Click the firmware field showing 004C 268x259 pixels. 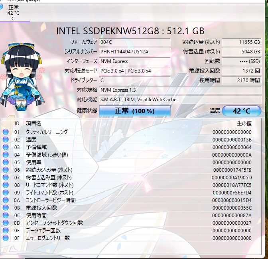tap(135, 42)
